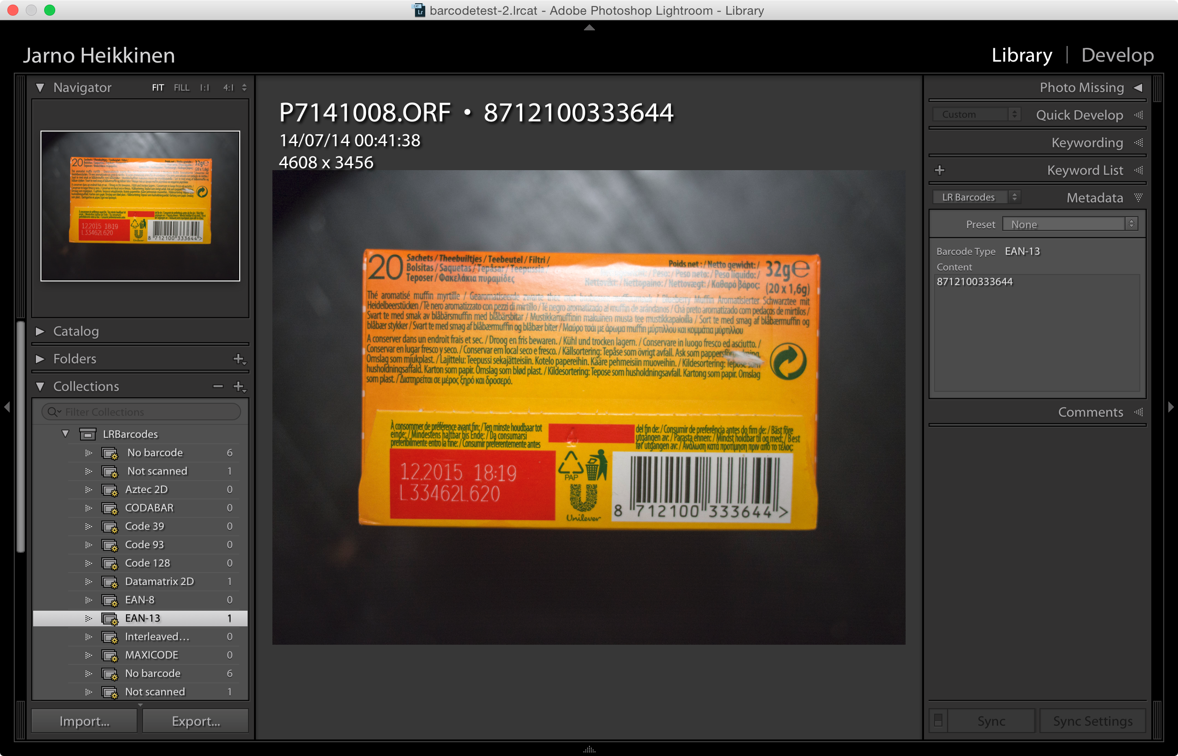Select CODABAR smart collection icon
This screenshot has height=756, width=1178.
tap(110, 508)
